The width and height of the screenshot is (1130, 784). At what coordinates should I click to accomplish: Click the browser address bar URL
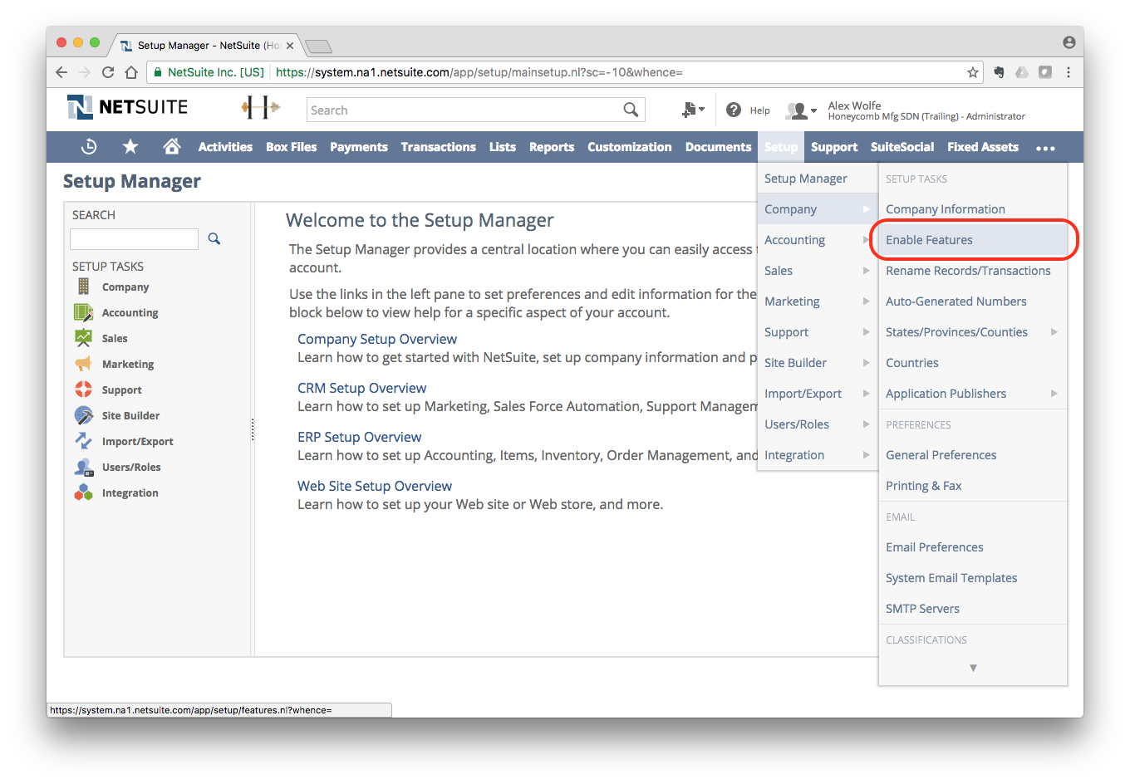479,72
